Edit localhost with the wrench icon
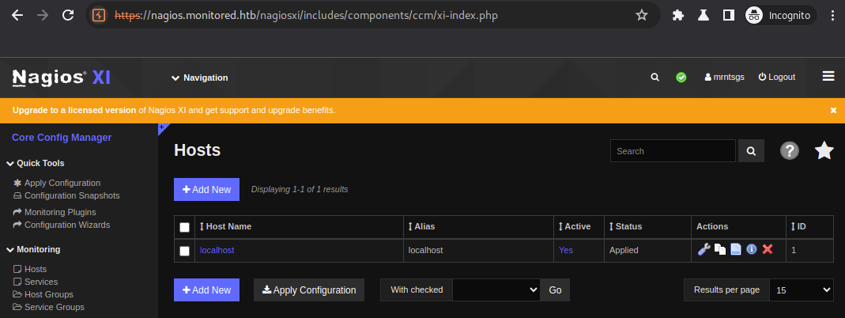Image resolution: width=845 pixels, height=318 pixels. (704, 249)
